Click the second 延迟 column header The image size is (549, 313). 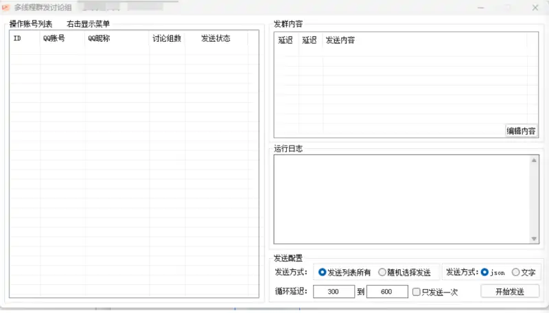310,40
